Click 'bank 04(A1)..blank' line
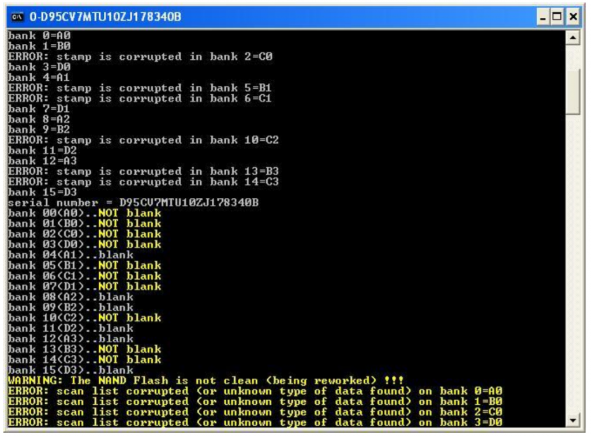 [71, 255]
